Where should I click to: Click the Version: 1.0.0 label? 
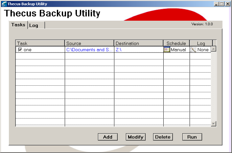202,24
